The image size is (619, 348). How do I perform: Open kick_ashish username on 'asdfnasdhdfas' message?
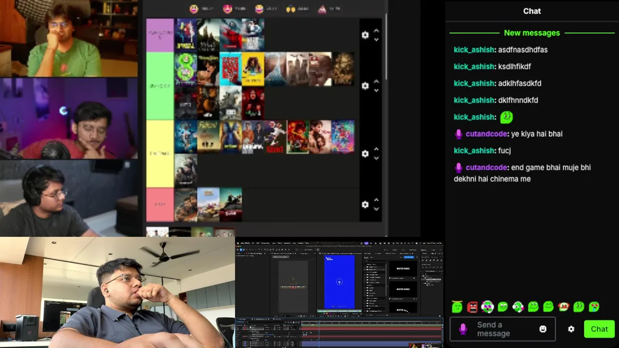(474, 50)
